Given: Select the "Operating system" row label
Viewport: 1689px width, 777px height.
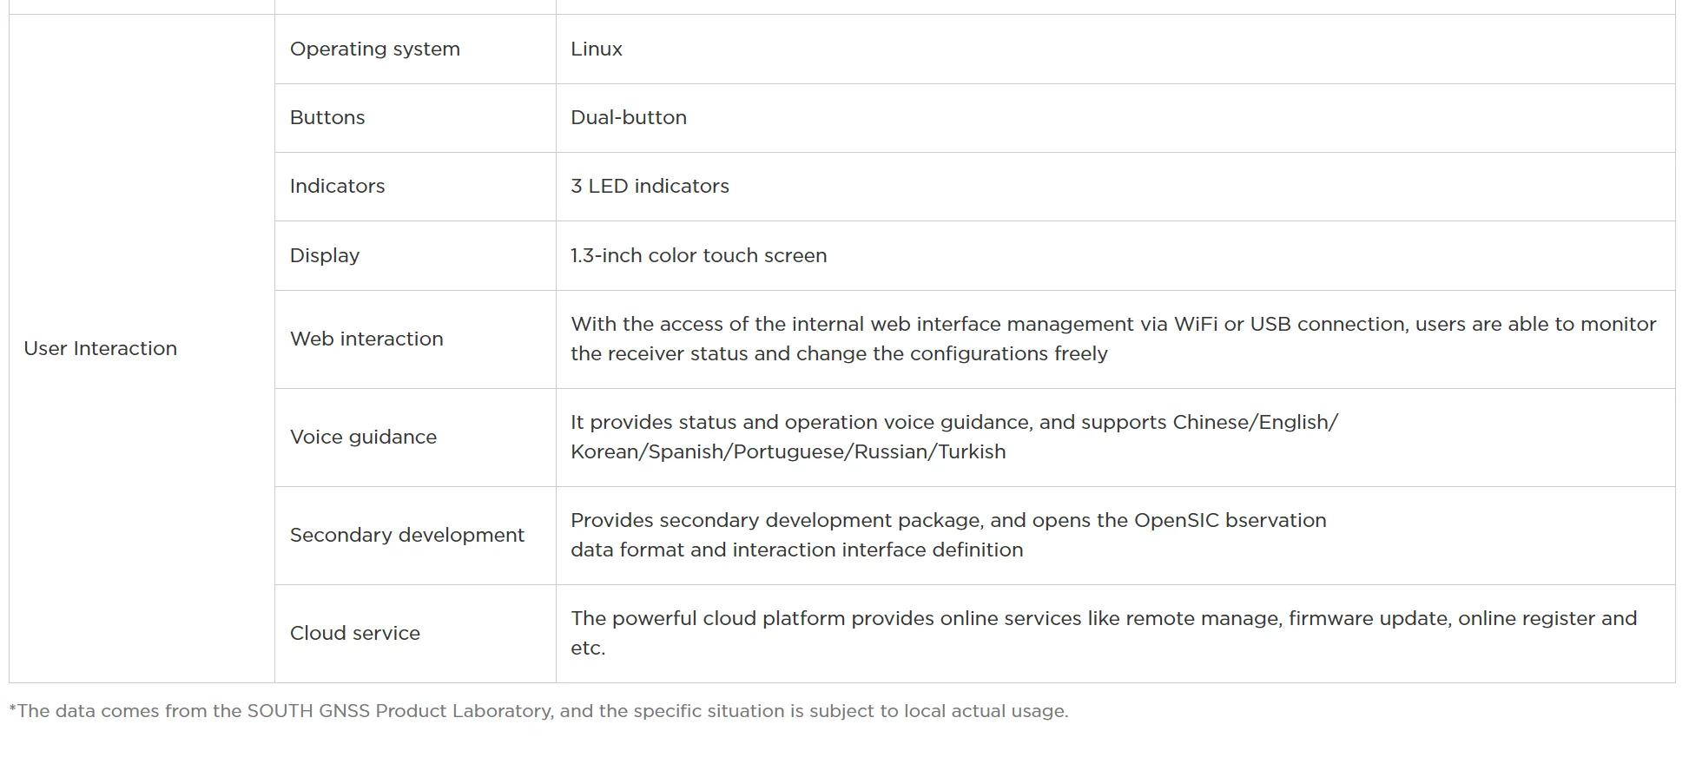Looking at the screenshot, I should tap(374, 49).
